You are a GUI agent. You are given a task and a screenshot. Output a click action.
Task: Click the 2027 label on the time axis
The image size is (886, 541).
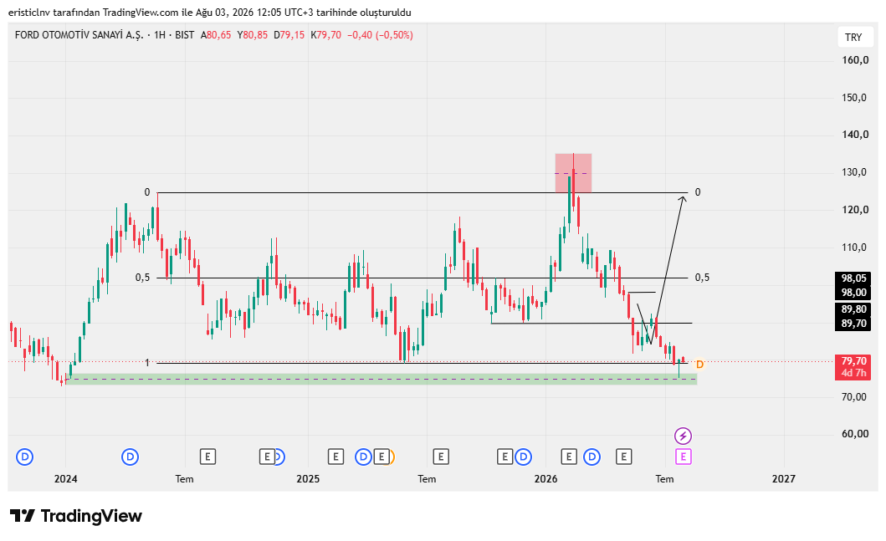pos(784,479)
